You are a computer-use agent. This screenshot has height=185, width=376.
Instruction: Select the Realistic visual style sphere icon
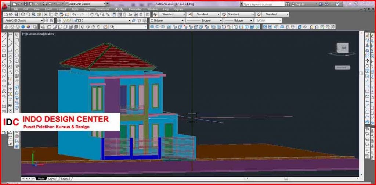click(x=23, y=27)
